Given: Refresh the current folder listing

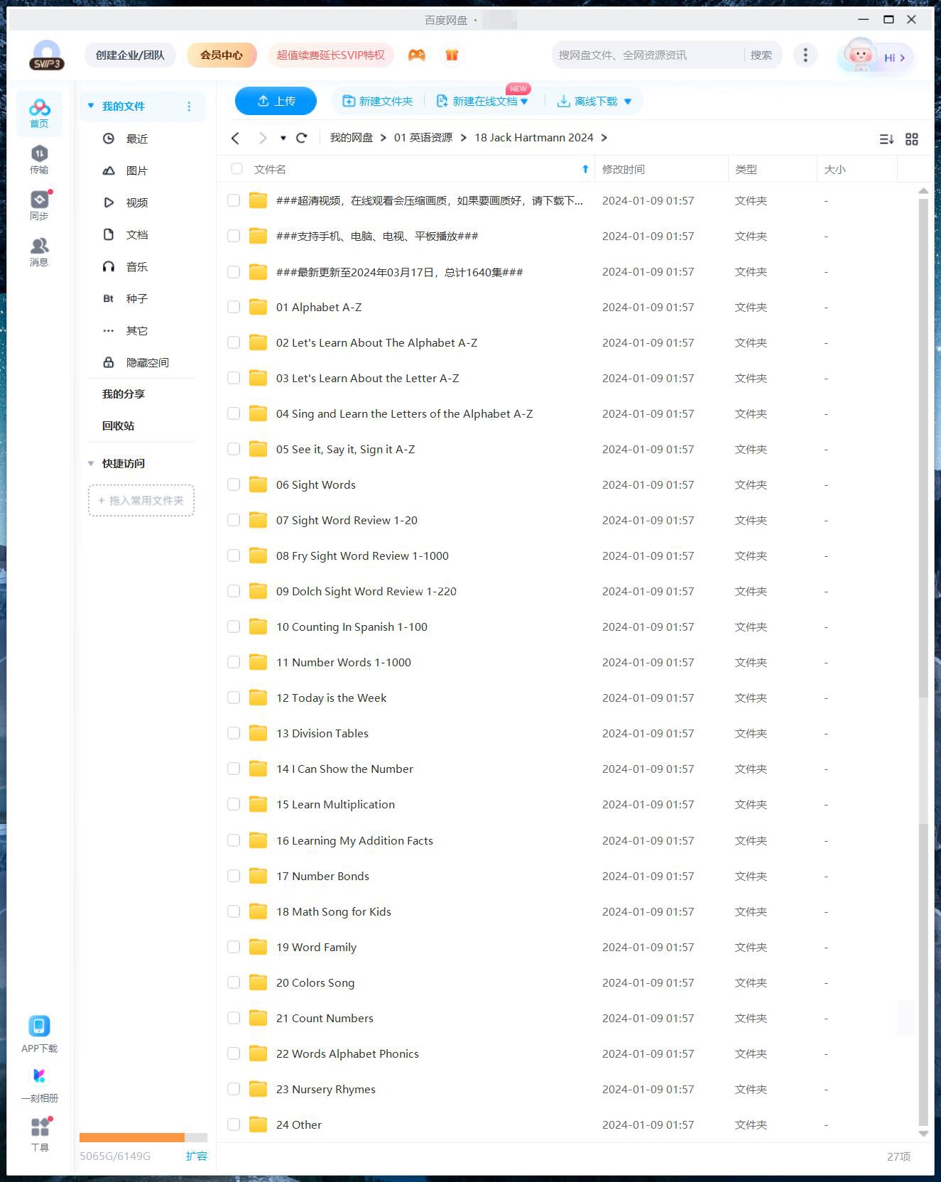Looking at the screenshot, I should 301,138.
